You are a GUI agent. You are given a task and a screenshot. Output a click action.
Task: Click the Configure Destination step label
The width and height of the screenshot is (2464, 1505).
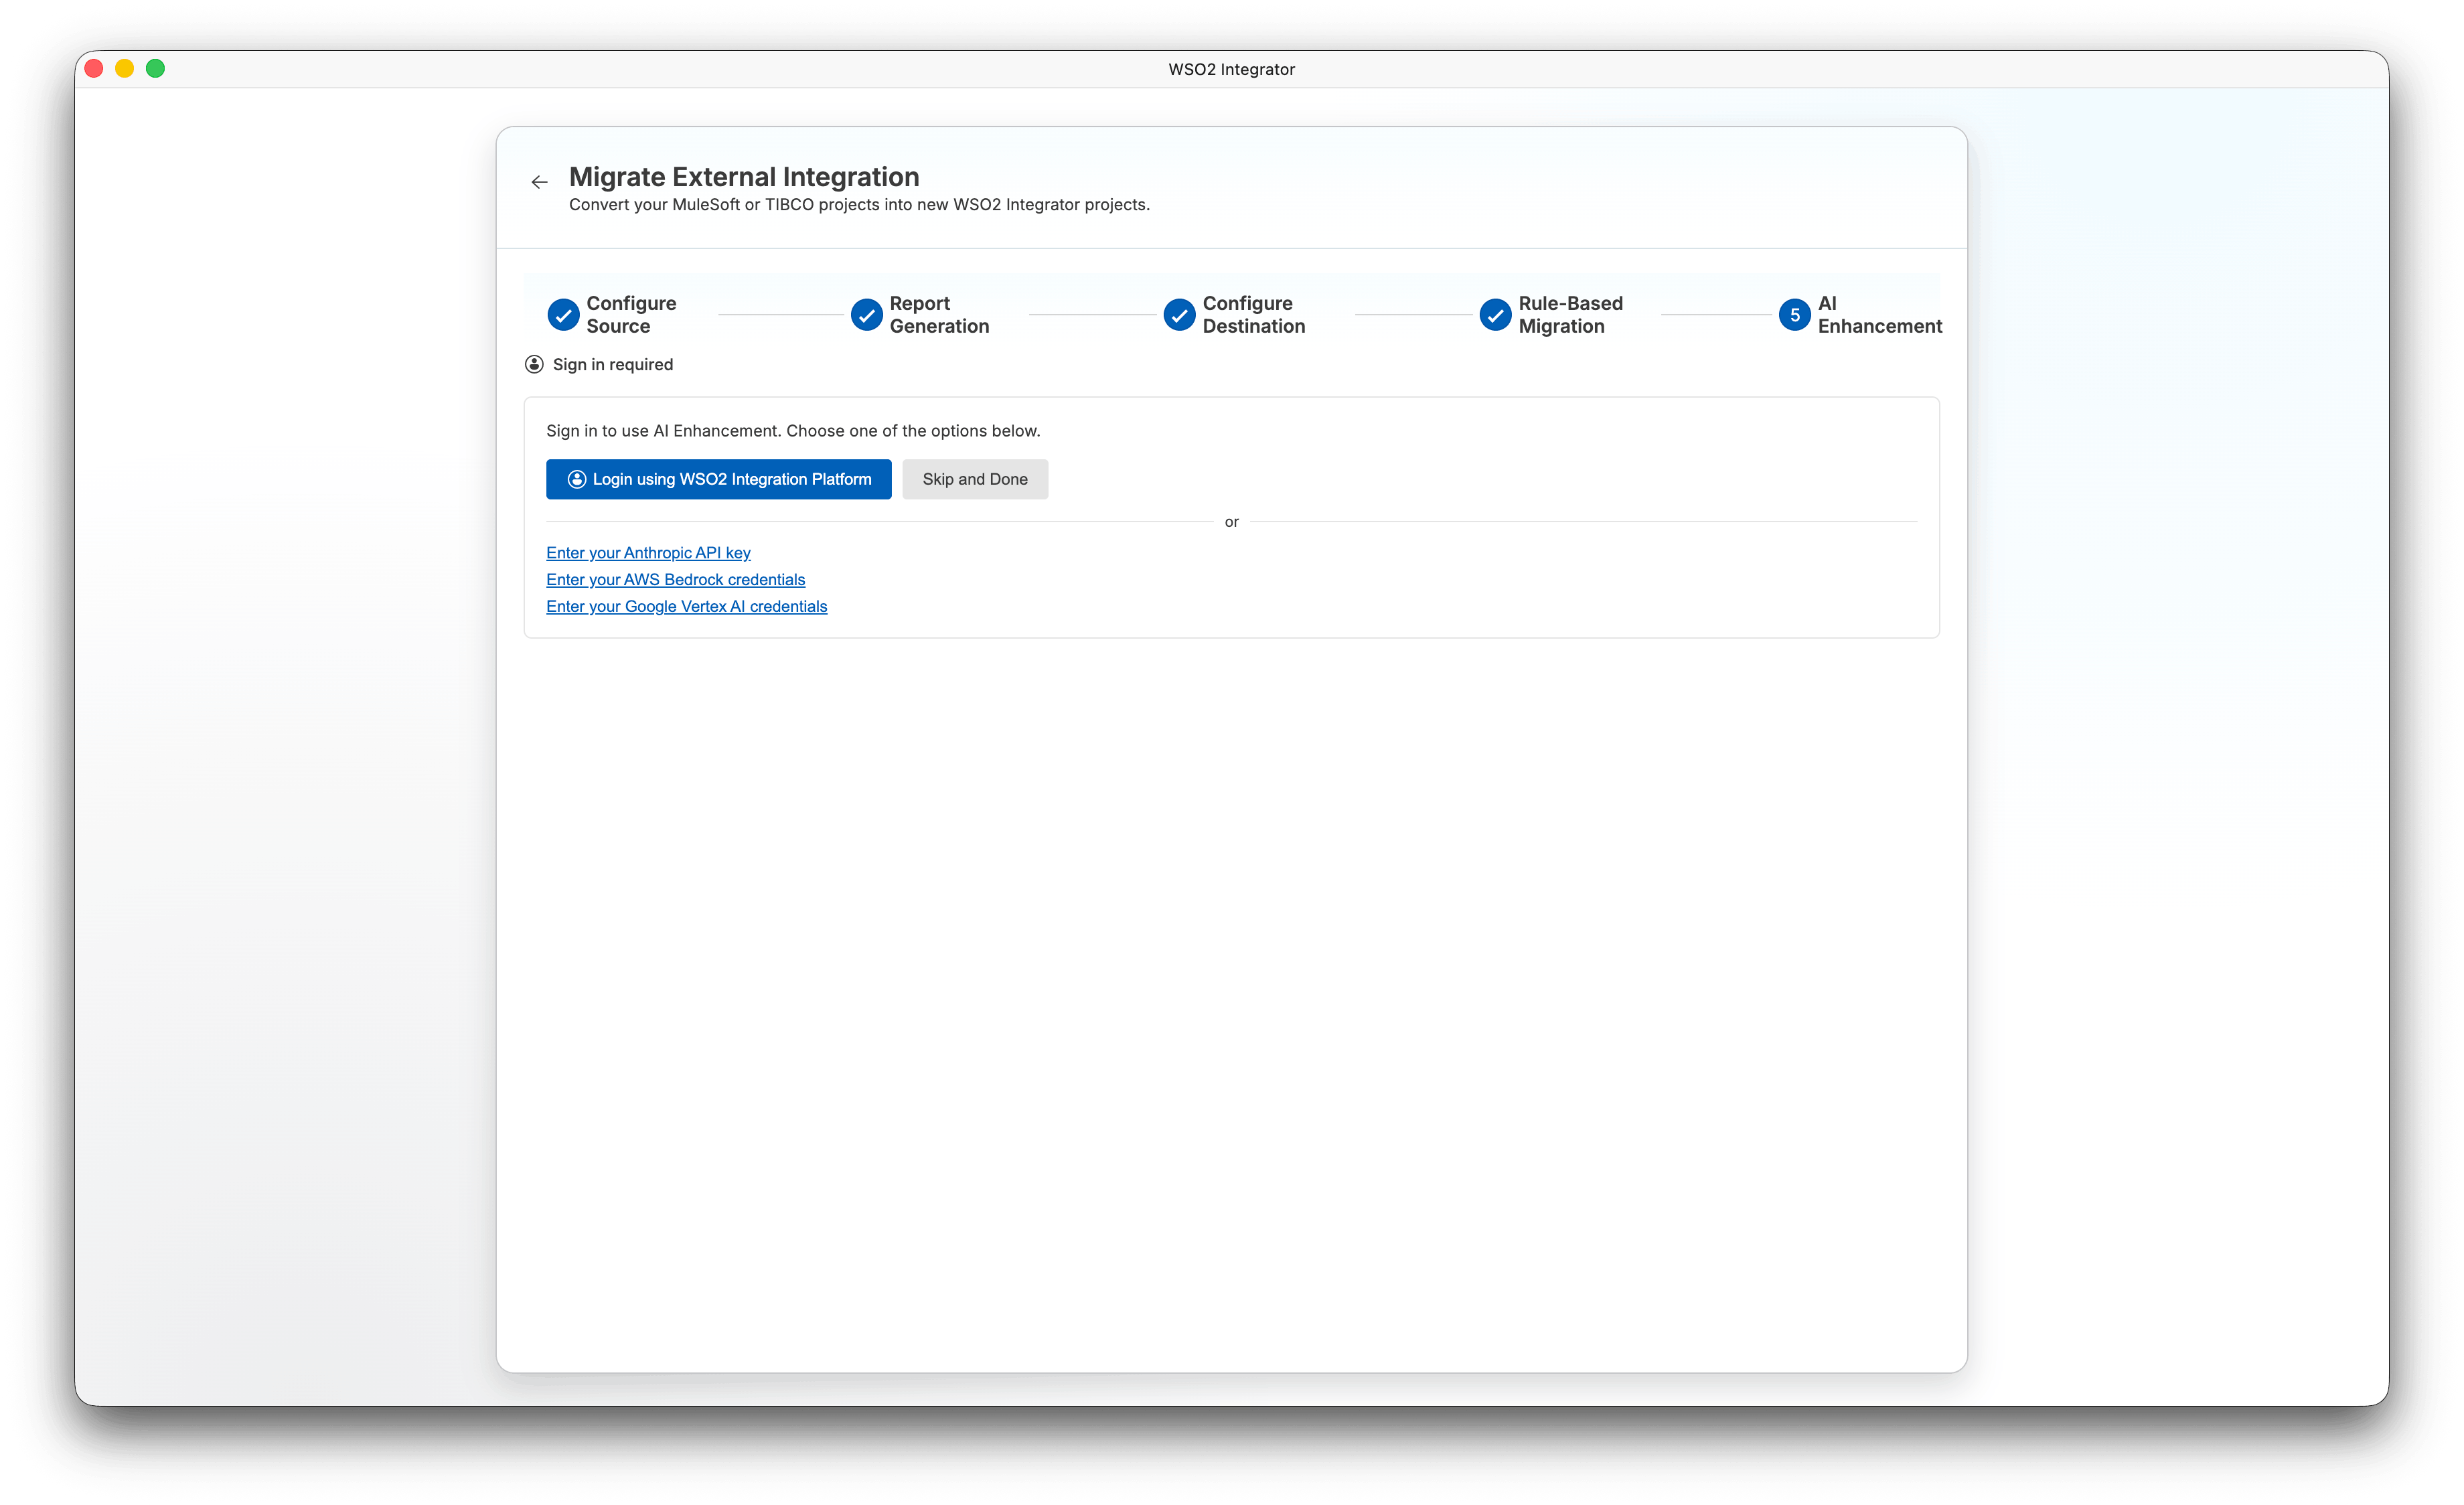point(1253,315)
